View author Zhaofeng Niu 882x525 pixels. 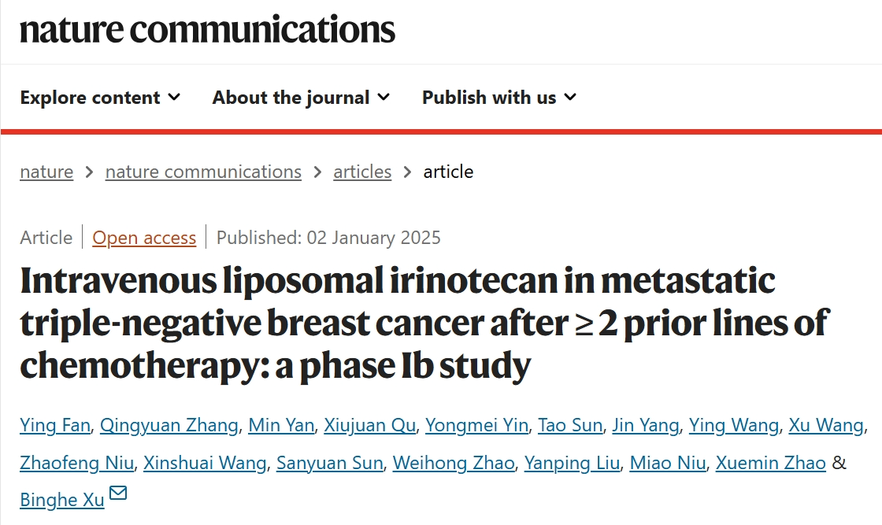(77, 463)
